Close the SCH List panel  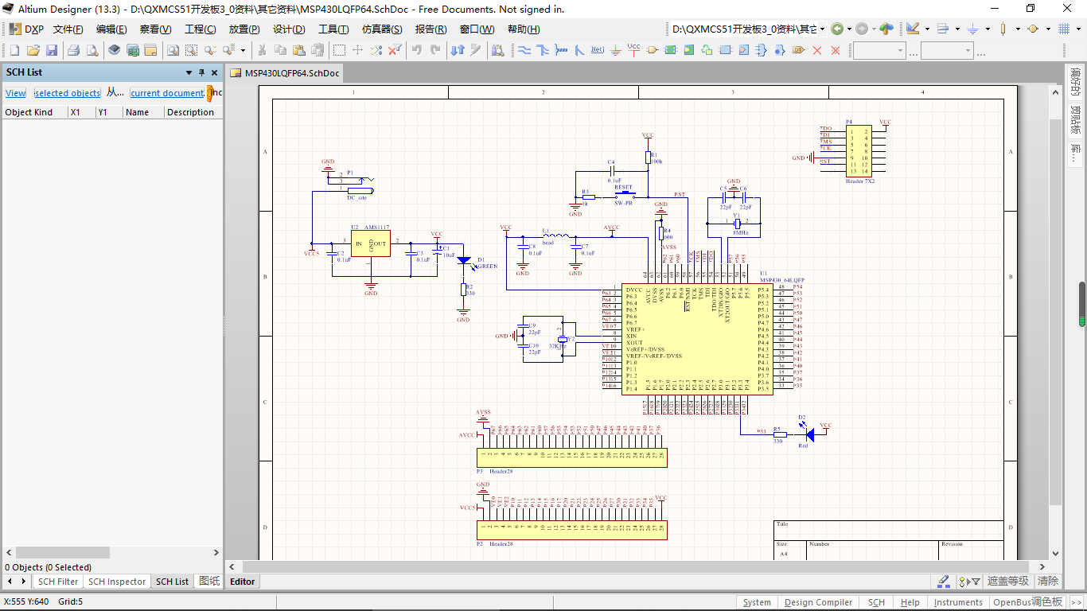tap(214, 72)
